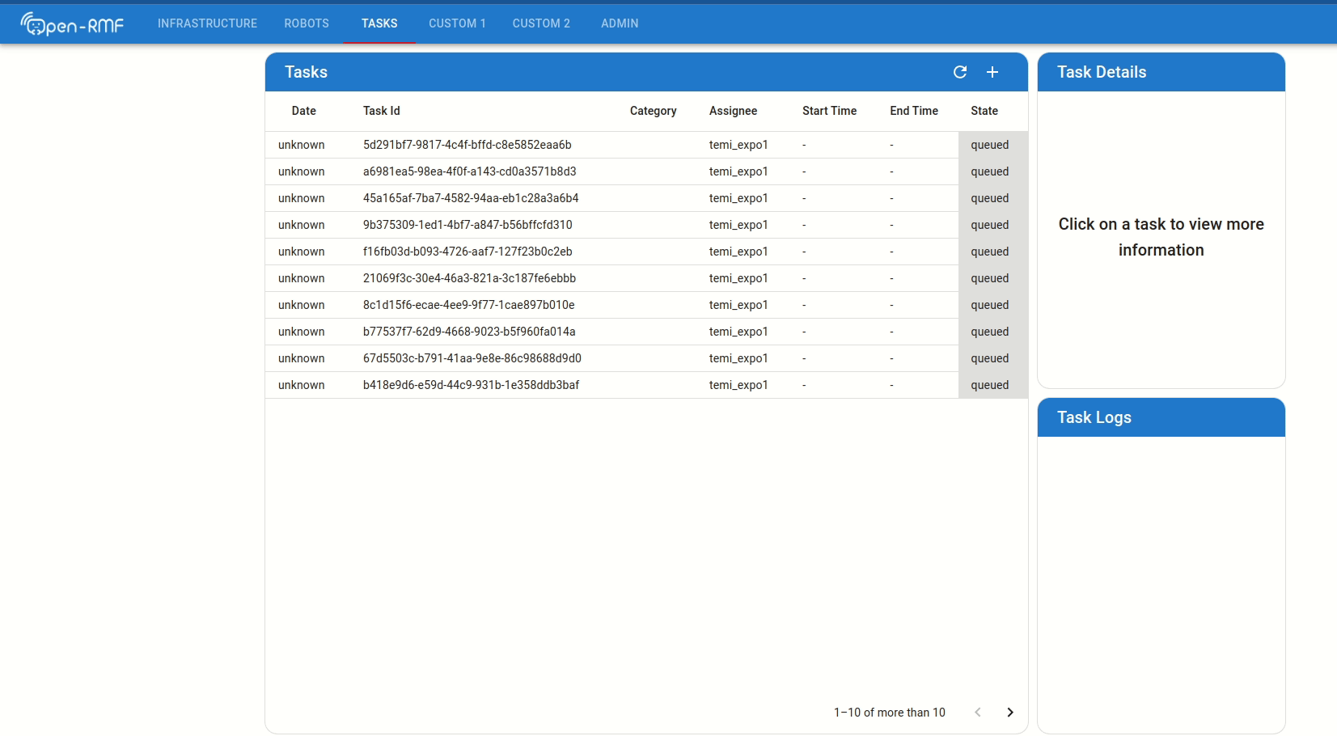Refresh the Tasks list
Image resolution: width=1337 pixels, height=736 pixels.
click(960, 72)
